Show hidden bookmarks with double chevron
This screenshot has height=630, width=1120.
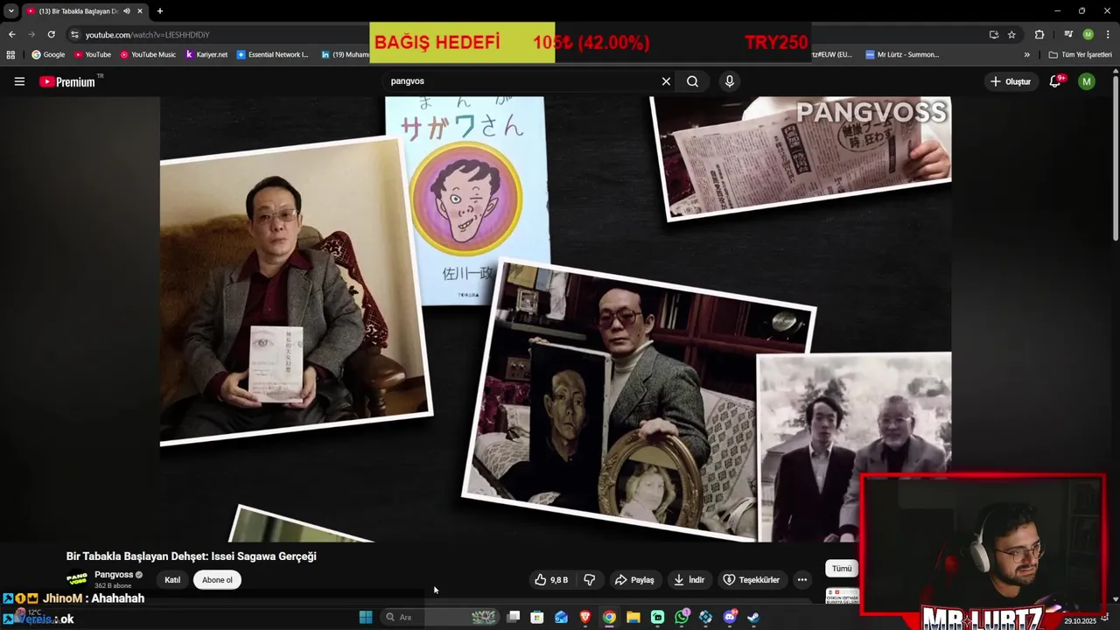(1027, 54)
